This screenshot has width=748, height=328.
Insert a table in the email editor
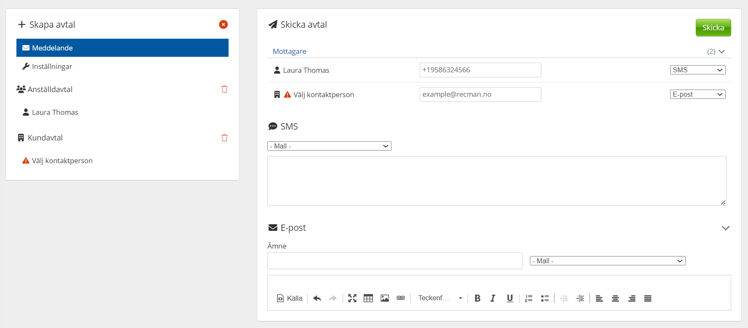tap(368, 298)
